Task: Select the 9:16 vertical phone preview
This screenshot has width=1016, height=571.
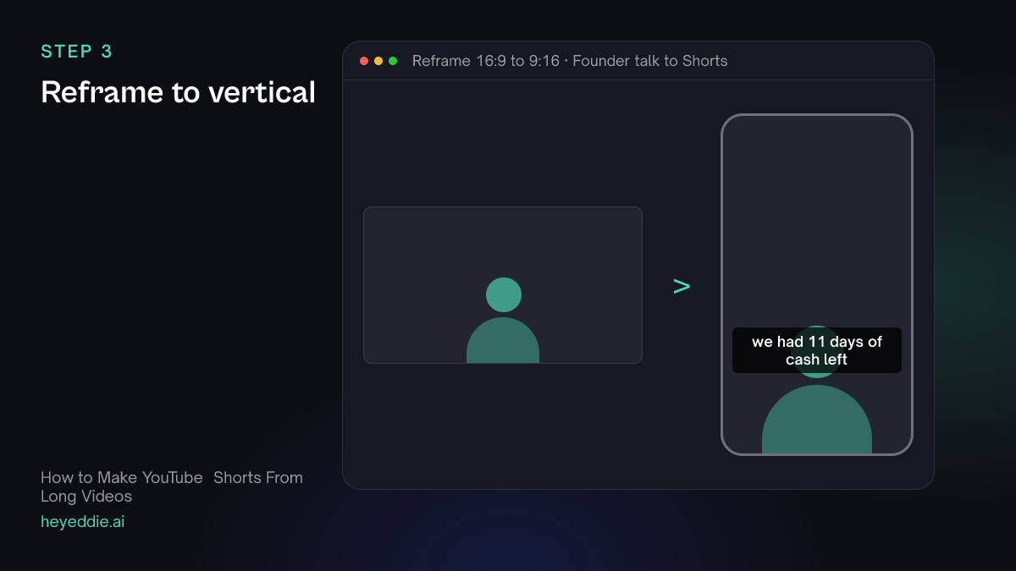Action: 817,284
